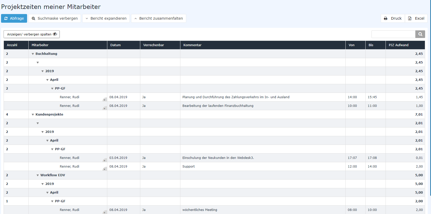The width and height of the screenshot is (431, 214).
Task: Click Bis time 15:45
Action: pyautogui.click(x=372, y=97)
